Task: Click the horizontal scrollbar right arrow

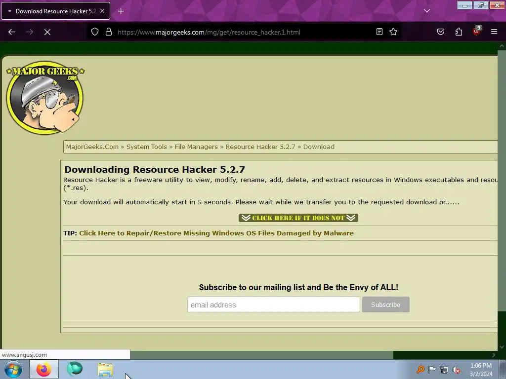Action: 494,355
